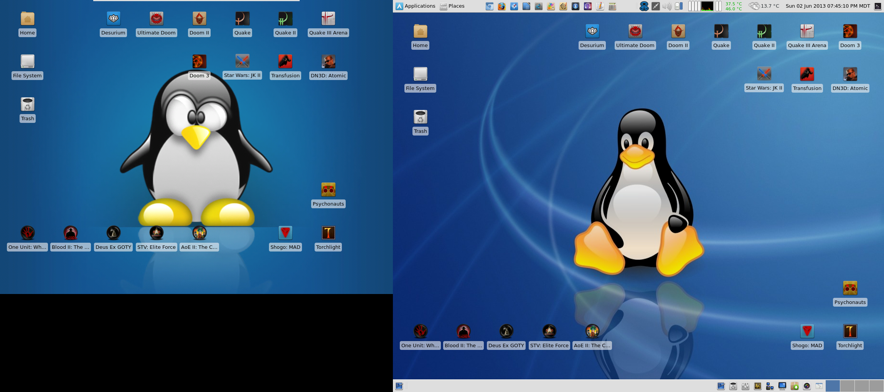The height and width of the screenshot is (392, 884).
Task: Launch Desurium on the left monitor
Action: [114, 24]
